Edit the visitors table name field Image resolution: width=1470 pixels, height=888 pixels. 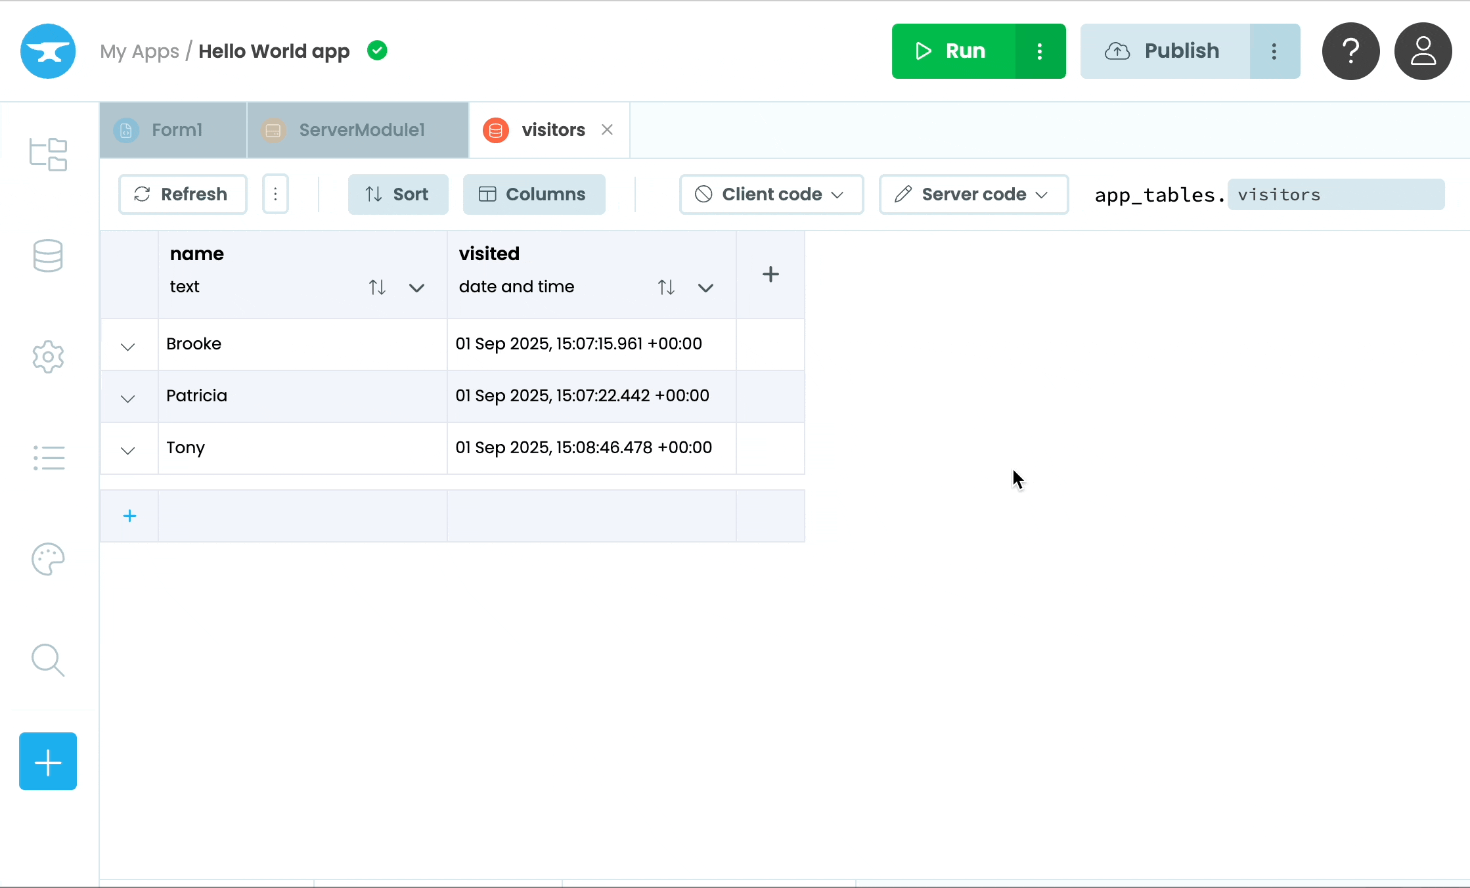coord(1336,194)
